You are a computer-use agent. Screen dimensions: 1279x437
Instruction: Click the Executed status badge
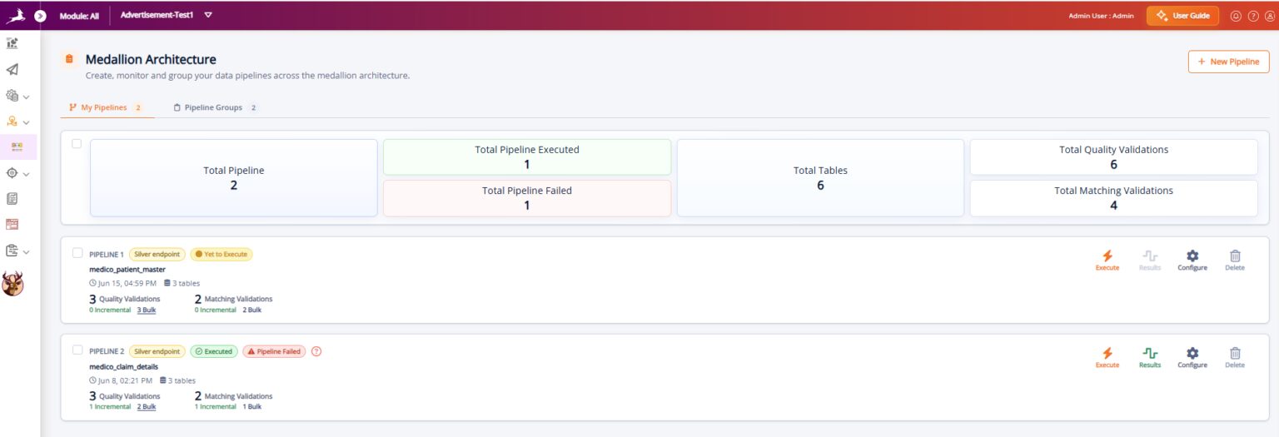[x=214, y=351]
